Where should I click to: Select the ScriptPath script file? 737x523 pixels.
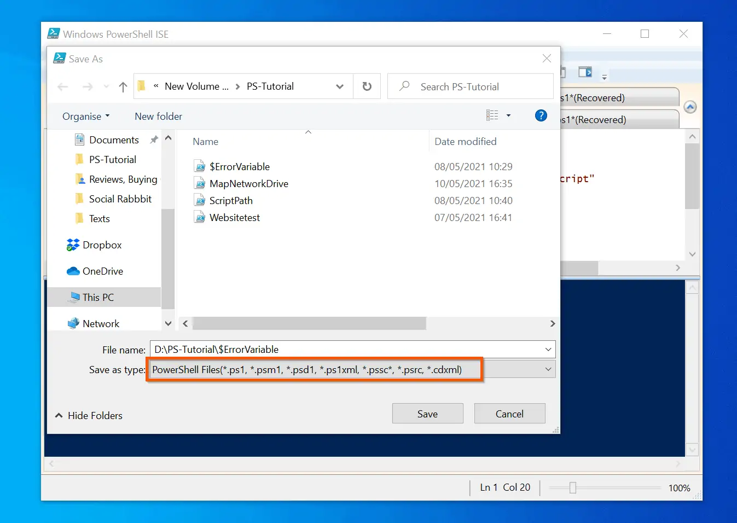click(231, 201)
